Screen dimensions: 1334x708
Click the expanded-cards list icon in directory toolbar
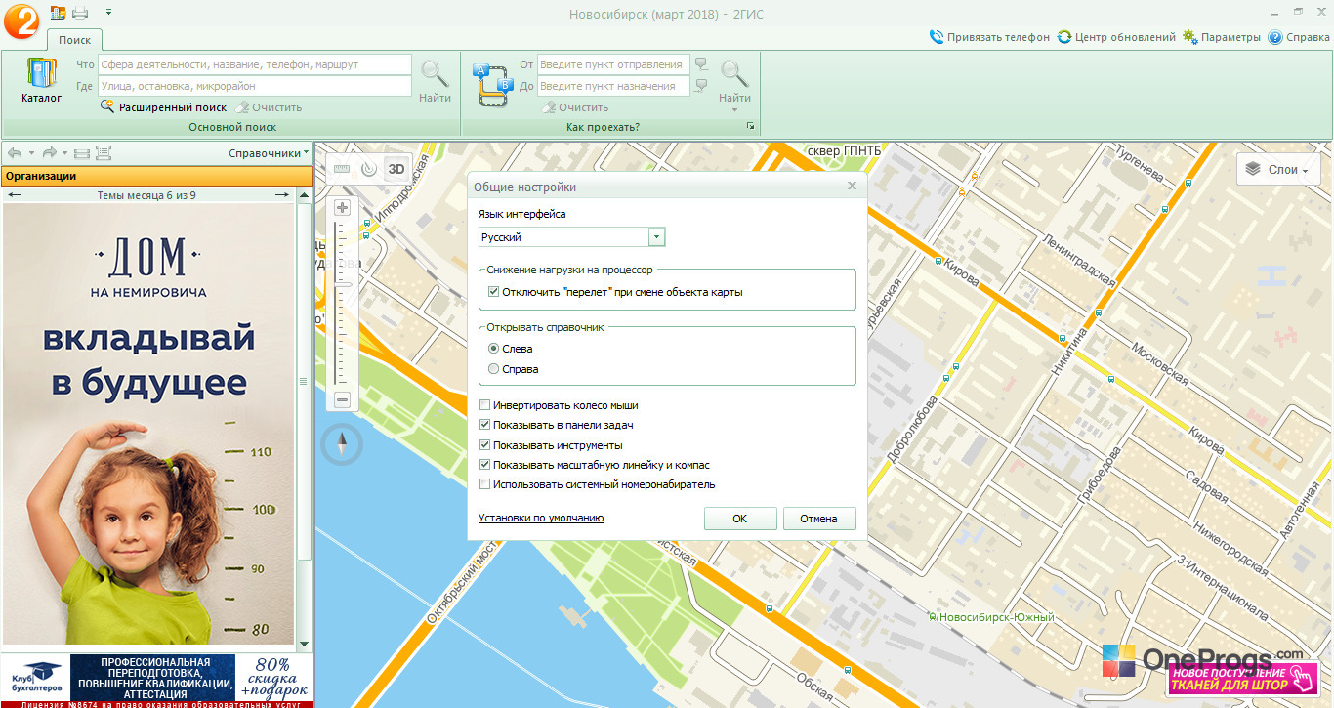pyautogui.click(x=104, y=153)
